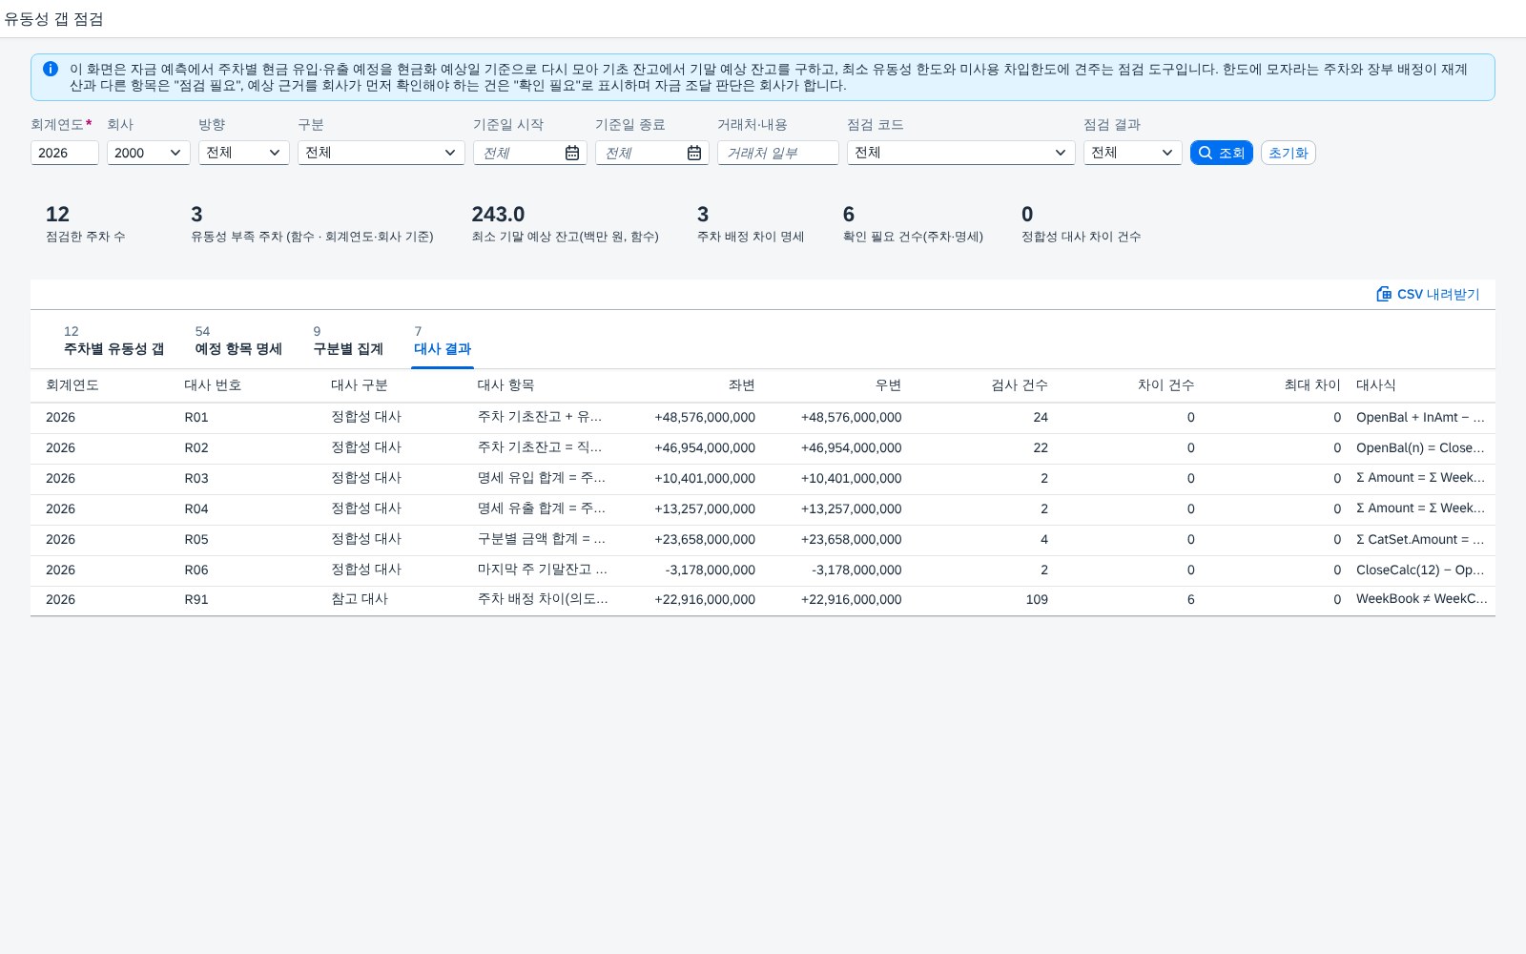
Task: Expand the 점검 결과 dropdown
Action: (x=1133, y=153)
